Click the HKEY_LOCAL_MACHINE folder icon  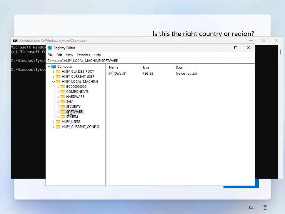58,81
